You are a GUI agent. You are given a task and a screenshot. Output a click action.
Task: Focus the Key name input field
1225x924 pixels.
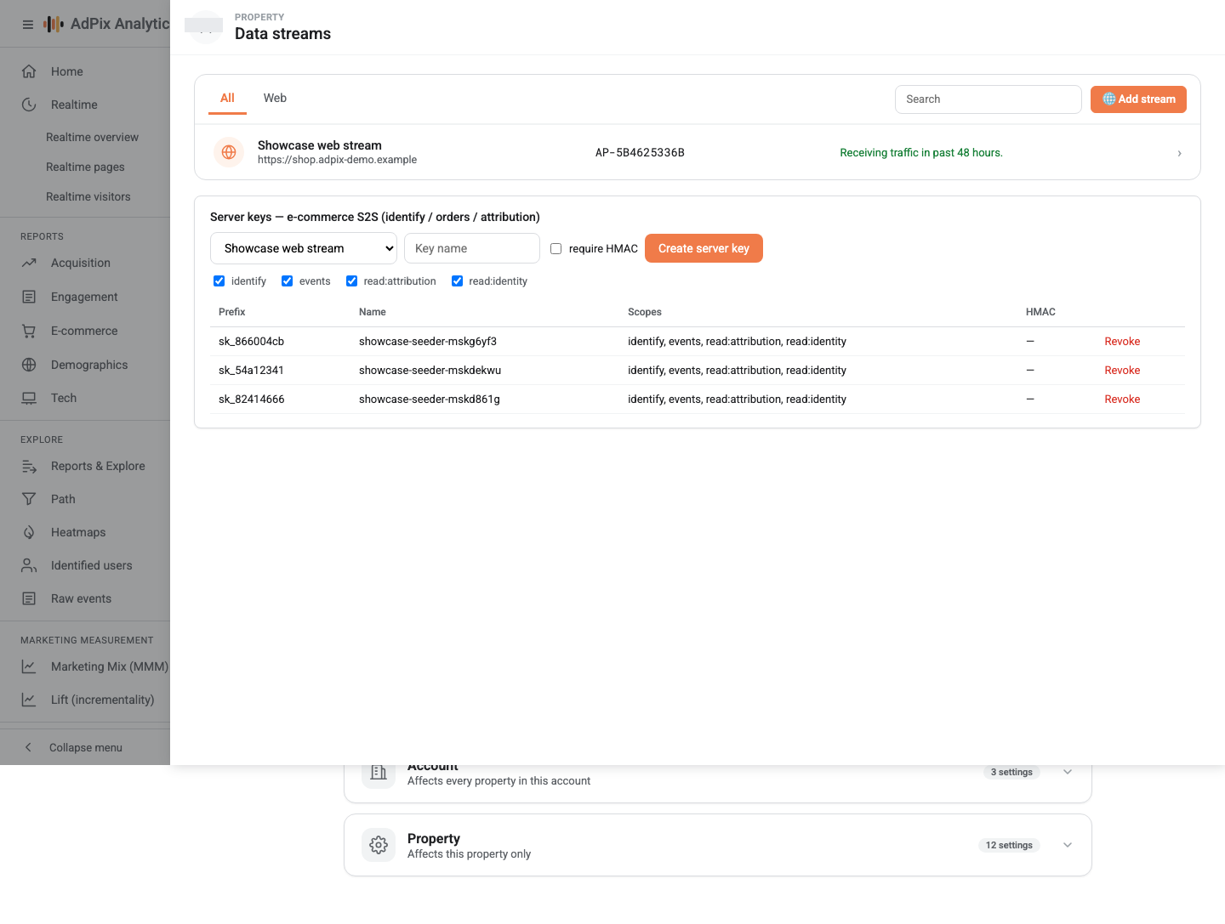coord(472,248)
